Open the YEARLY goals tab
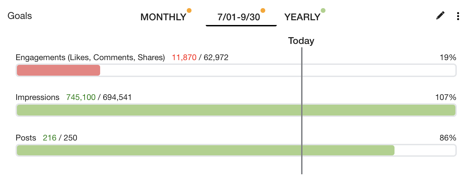473x179 pixels. coord(302,17)
